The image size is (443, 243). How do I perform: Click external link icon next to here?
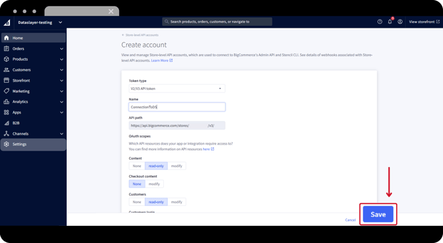(212, 149)
